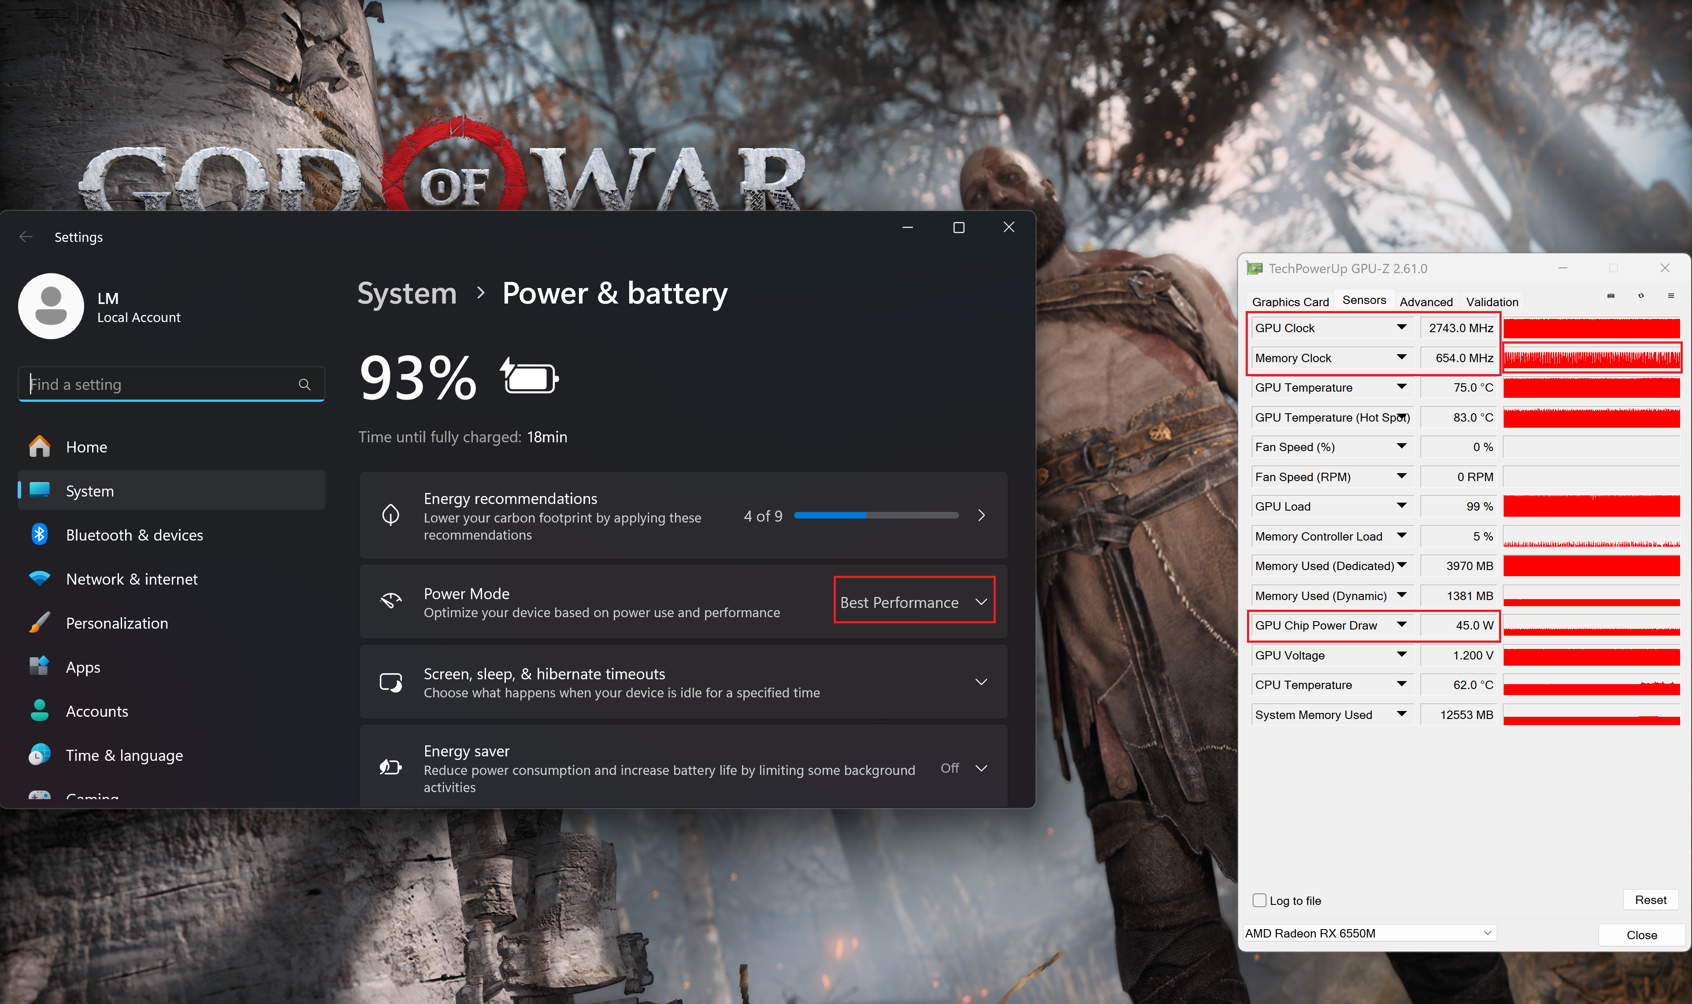Close the Settings window
The image size is (1692, 1004).
click(x=1008, y=227)
